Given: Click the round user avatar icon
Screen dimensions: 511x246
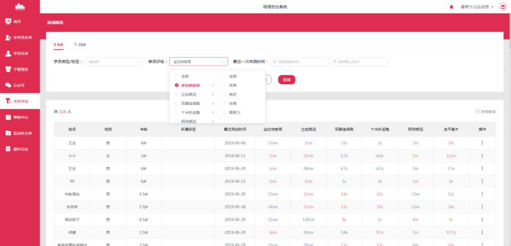Looking at the screenshot, I should coord(502,7).
